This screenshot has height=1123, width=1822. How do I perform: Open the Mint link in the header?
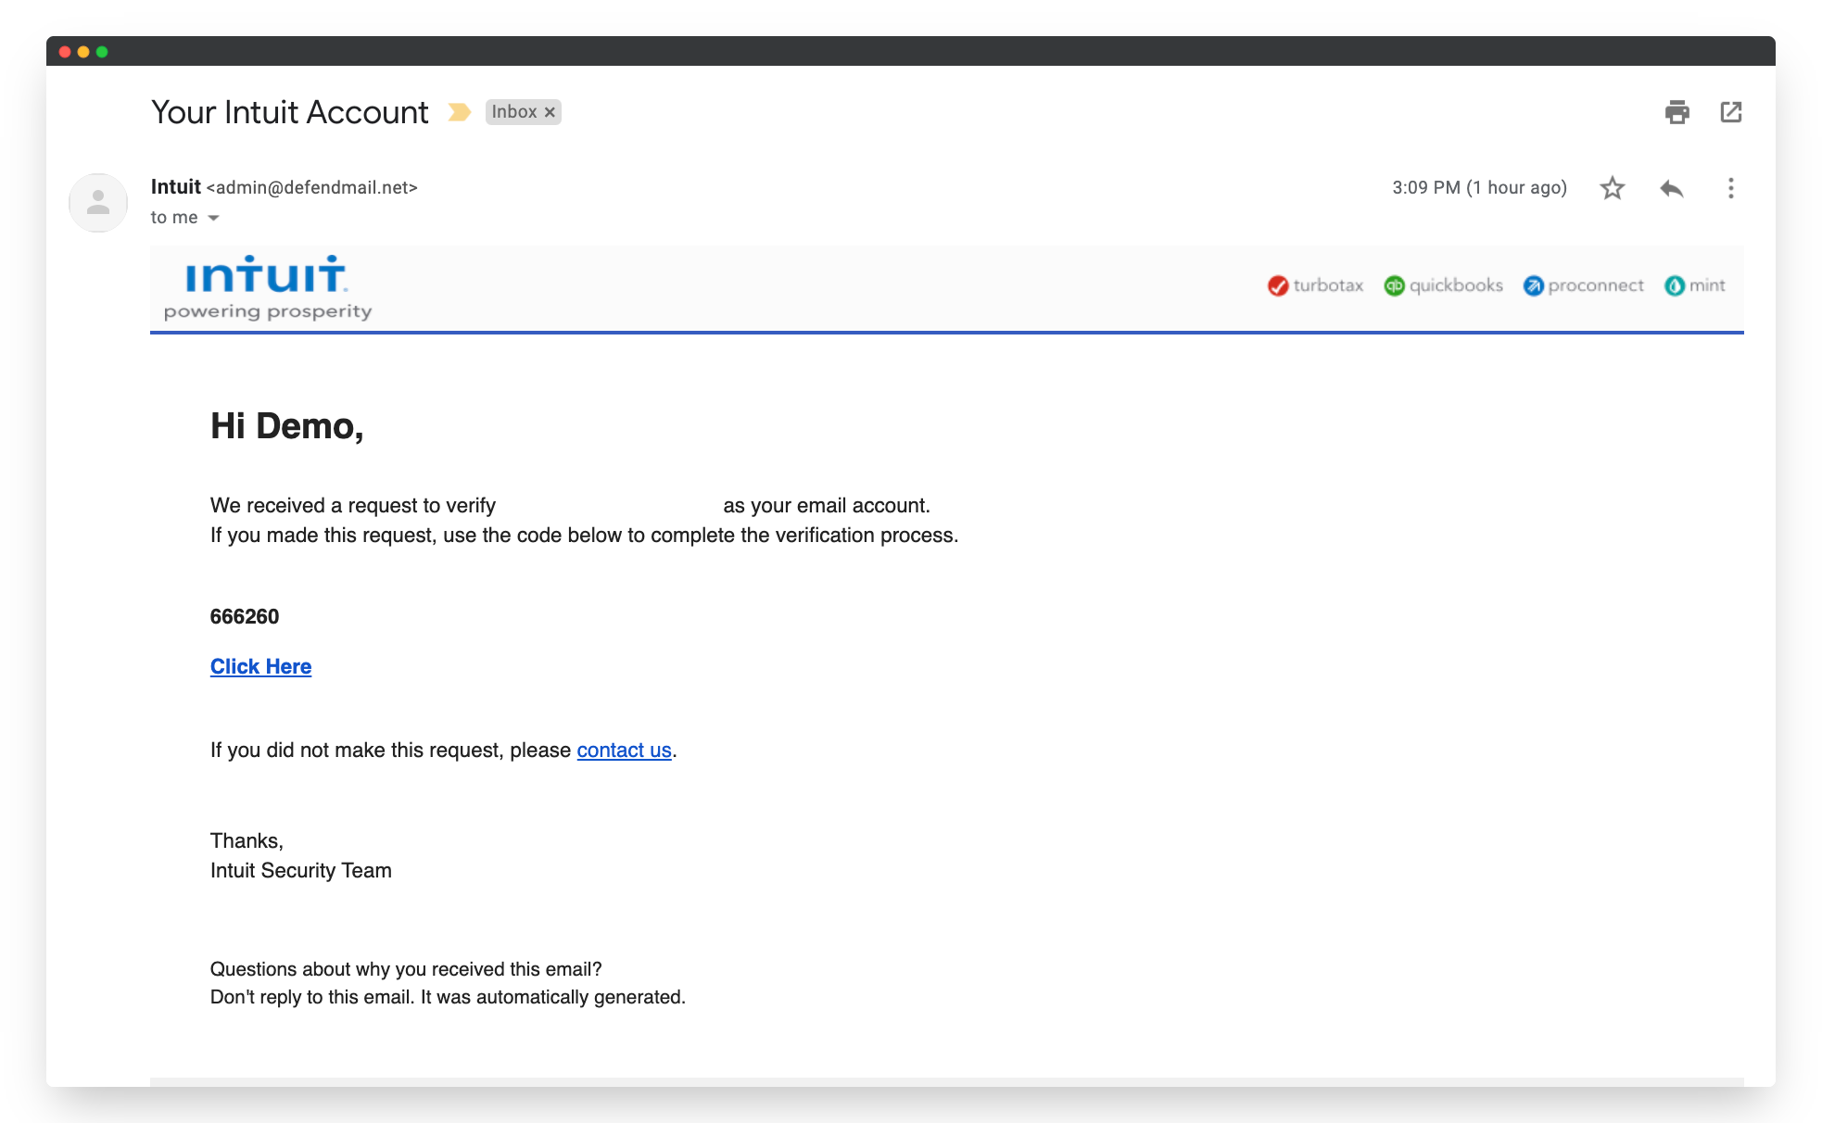pos(1695,285)
